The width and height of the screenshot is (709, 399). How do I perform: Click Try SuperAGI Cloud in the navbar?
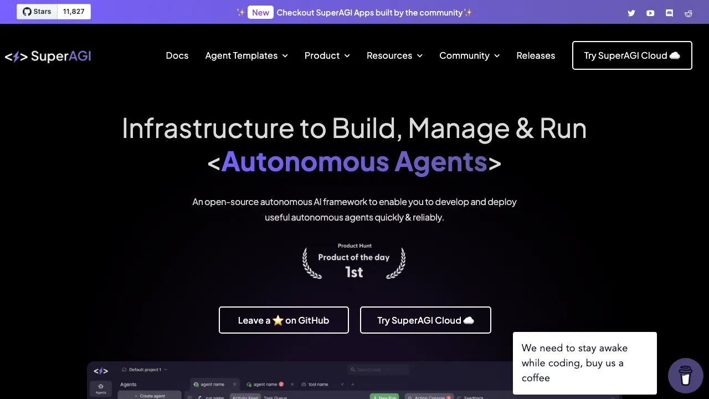[x=632, y=55]
